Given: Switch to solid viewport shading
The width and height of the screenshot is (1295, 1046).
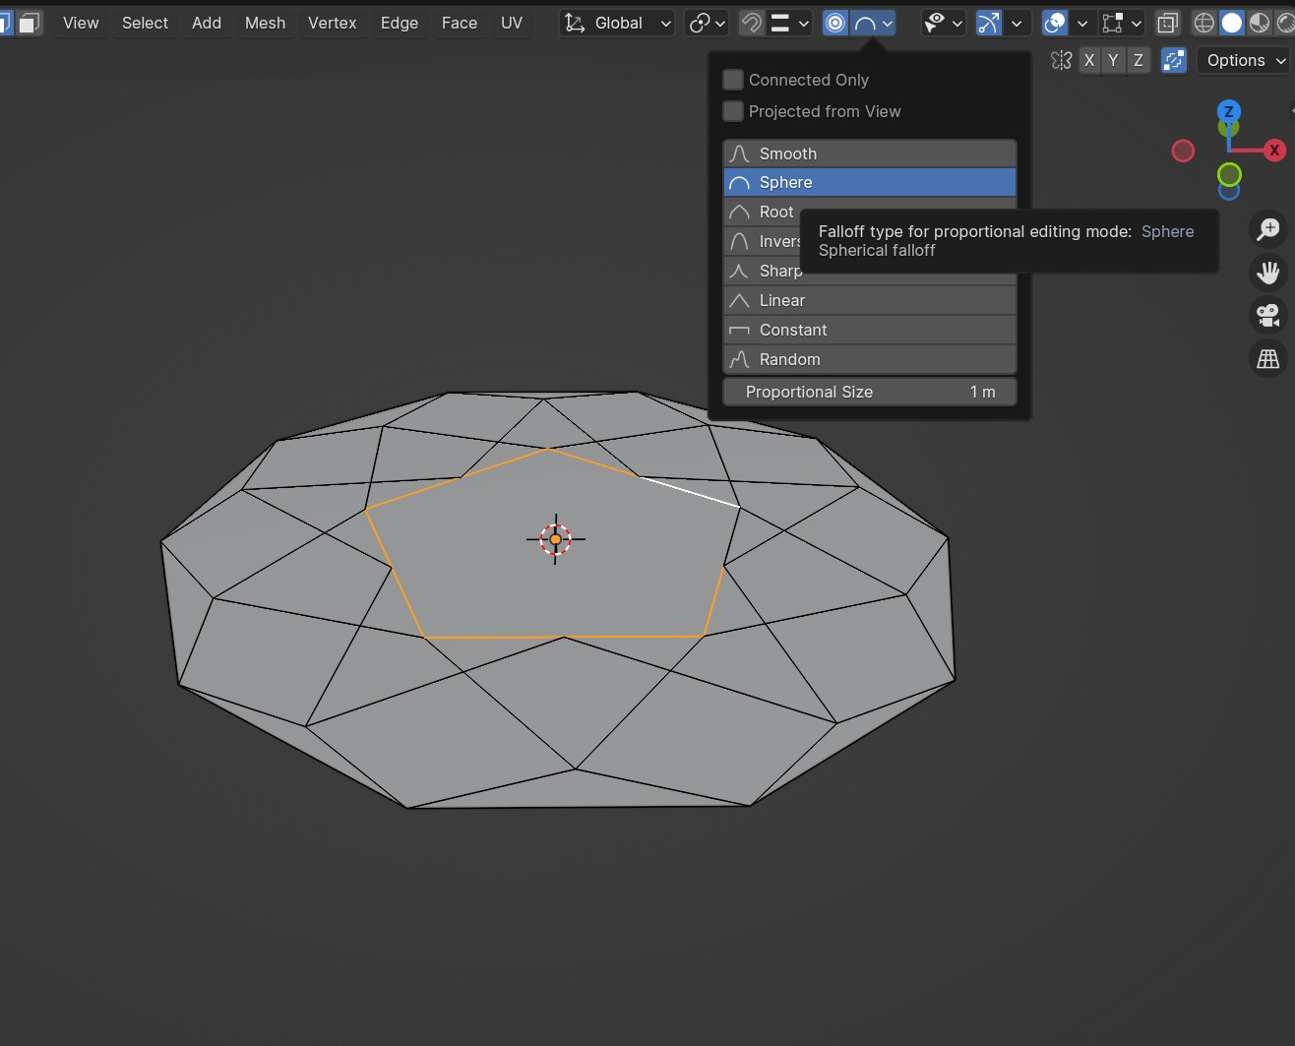Looking at the screenshot, I should [x=1231, y=23].
